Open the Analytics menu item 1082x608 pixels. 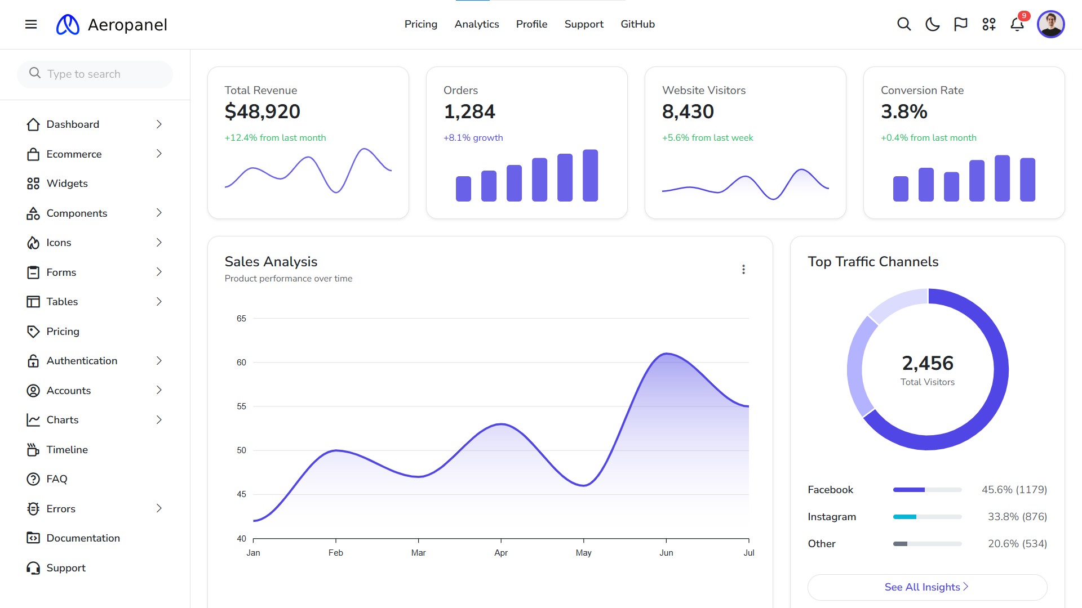click(477, 24)
